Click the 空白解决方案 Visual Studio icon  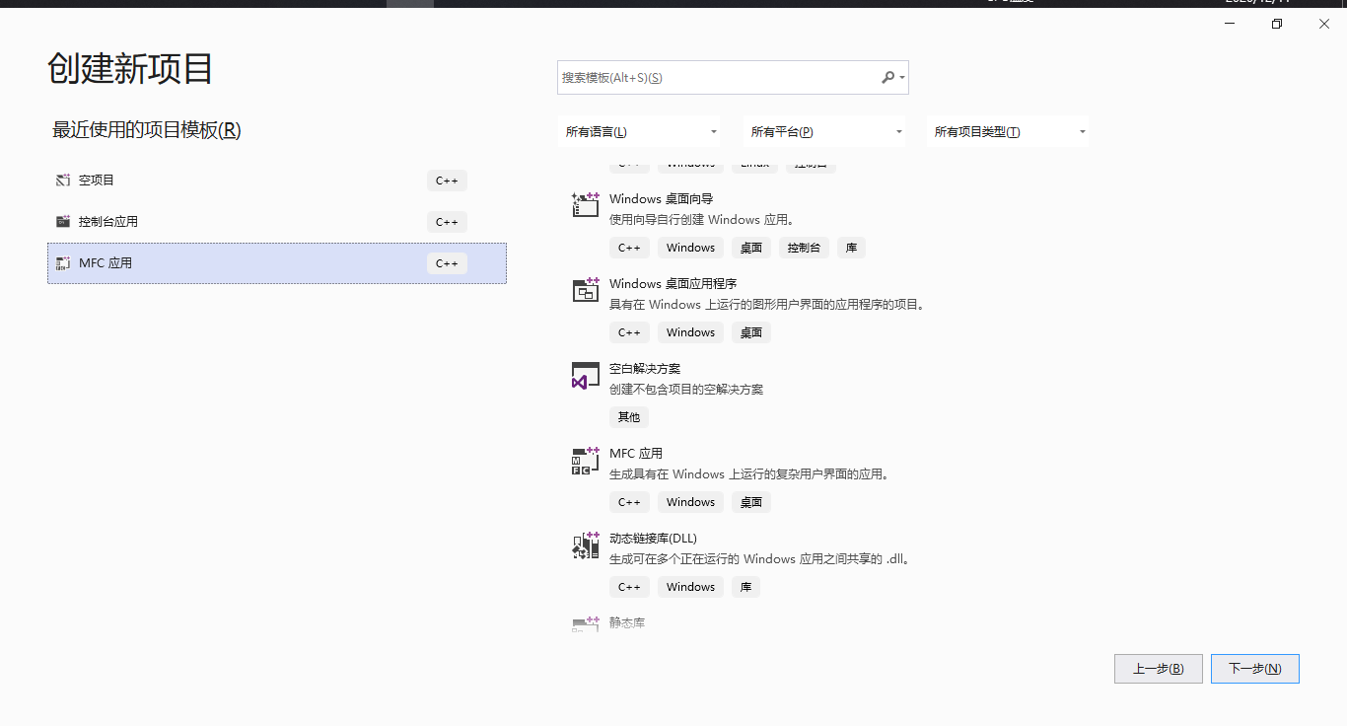(586, 375)
